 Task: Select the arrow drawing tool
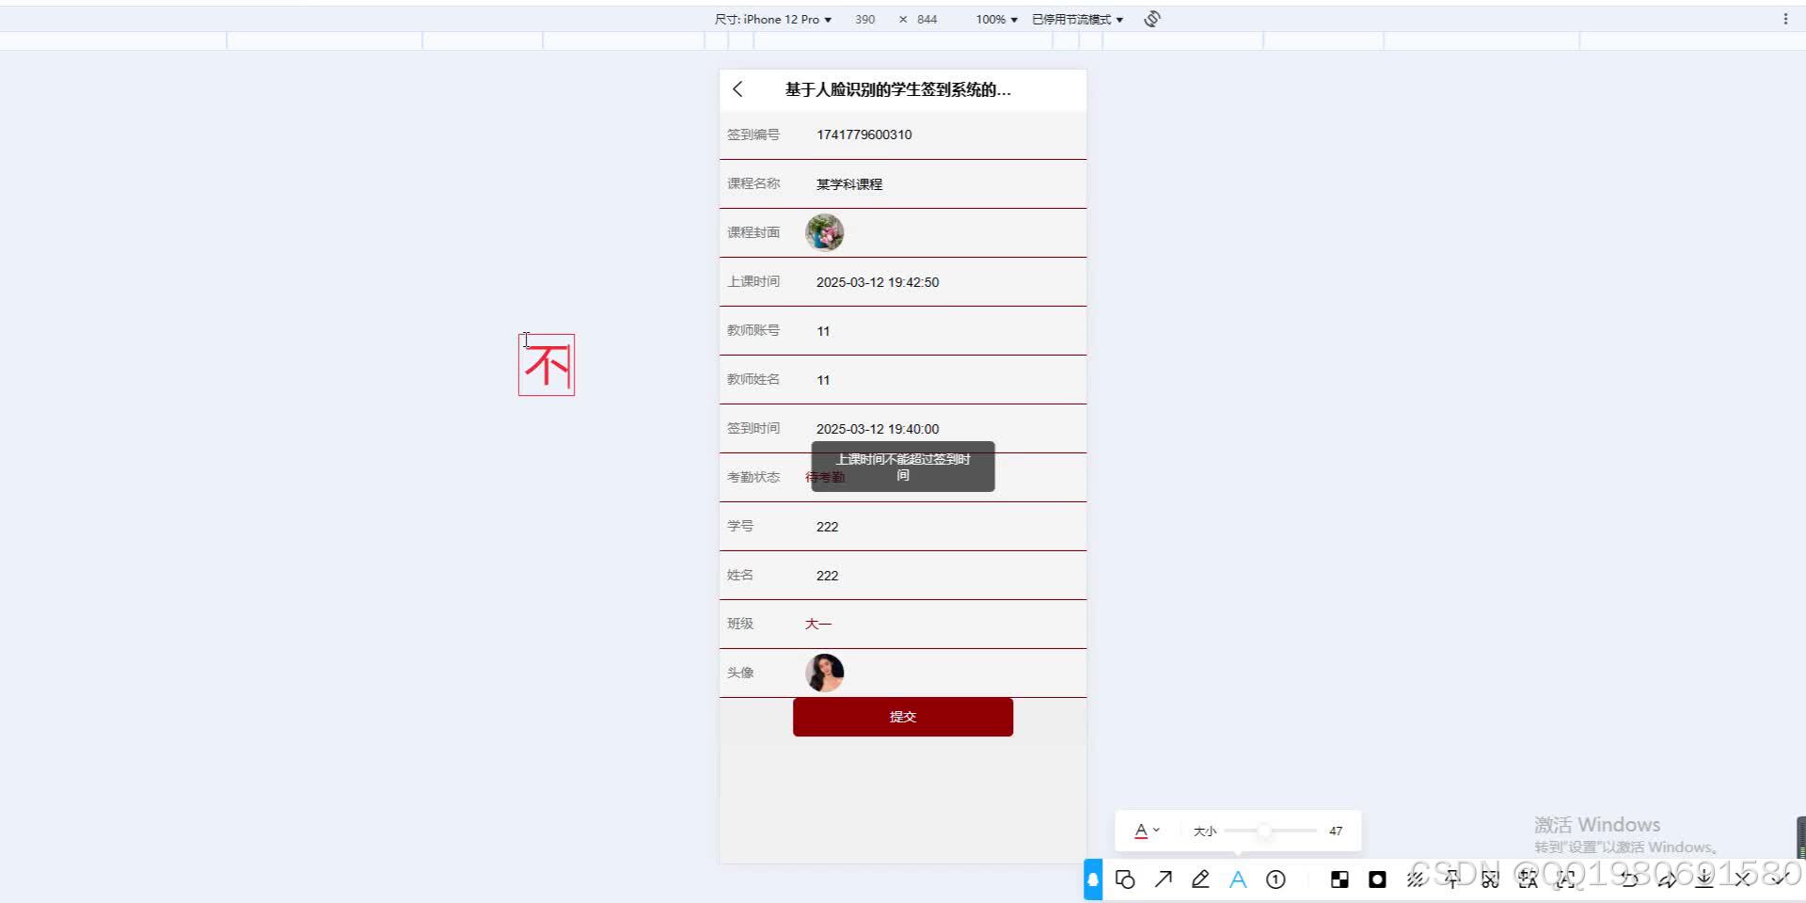(1163, 879)
